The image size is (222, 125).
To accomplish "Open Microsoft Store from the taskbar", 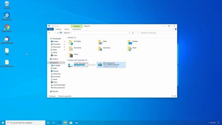I will point(71,123).
